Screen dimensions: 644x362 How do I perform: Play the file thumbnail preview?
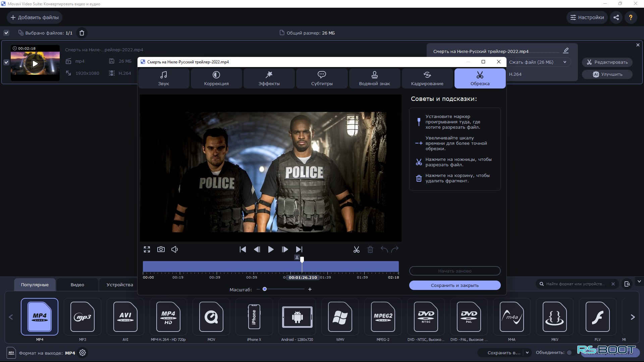[x=35, y=63]
